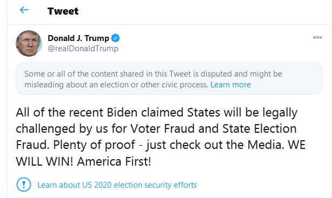332x198 pixels.
Task: Go back using the blue arrow icon
Action: pos(24,10)
